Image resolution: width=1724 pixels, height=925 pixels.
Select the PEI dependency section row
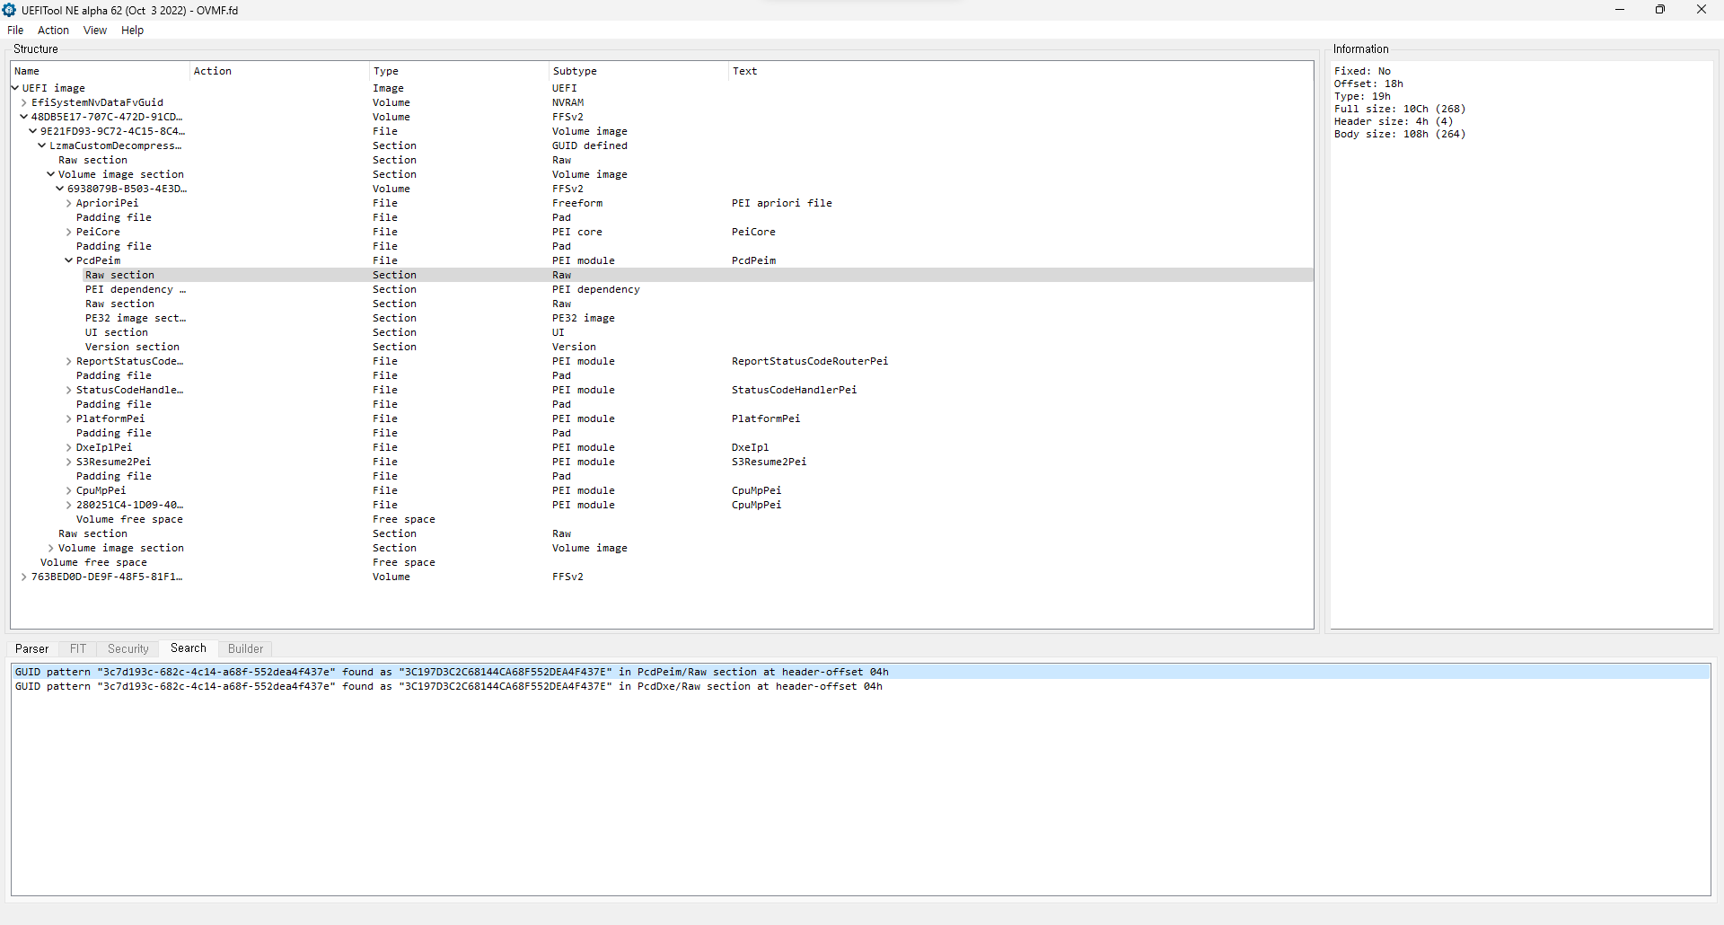tap(135, 289)
